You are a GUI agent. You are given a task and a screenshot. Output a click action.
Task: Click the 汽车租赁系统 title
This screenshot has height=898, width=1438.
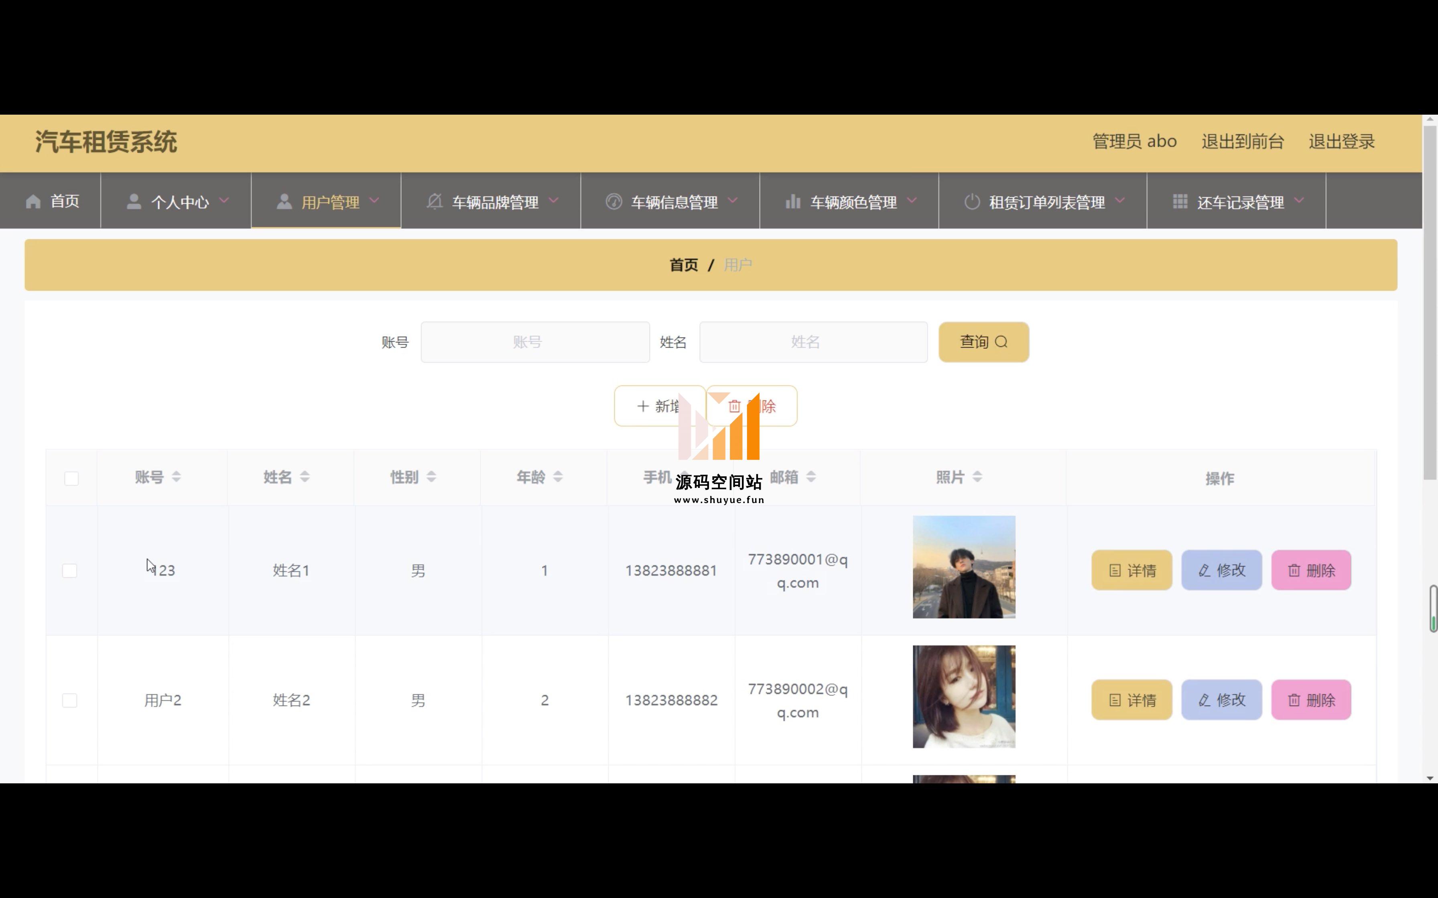[x=106, y=142]
